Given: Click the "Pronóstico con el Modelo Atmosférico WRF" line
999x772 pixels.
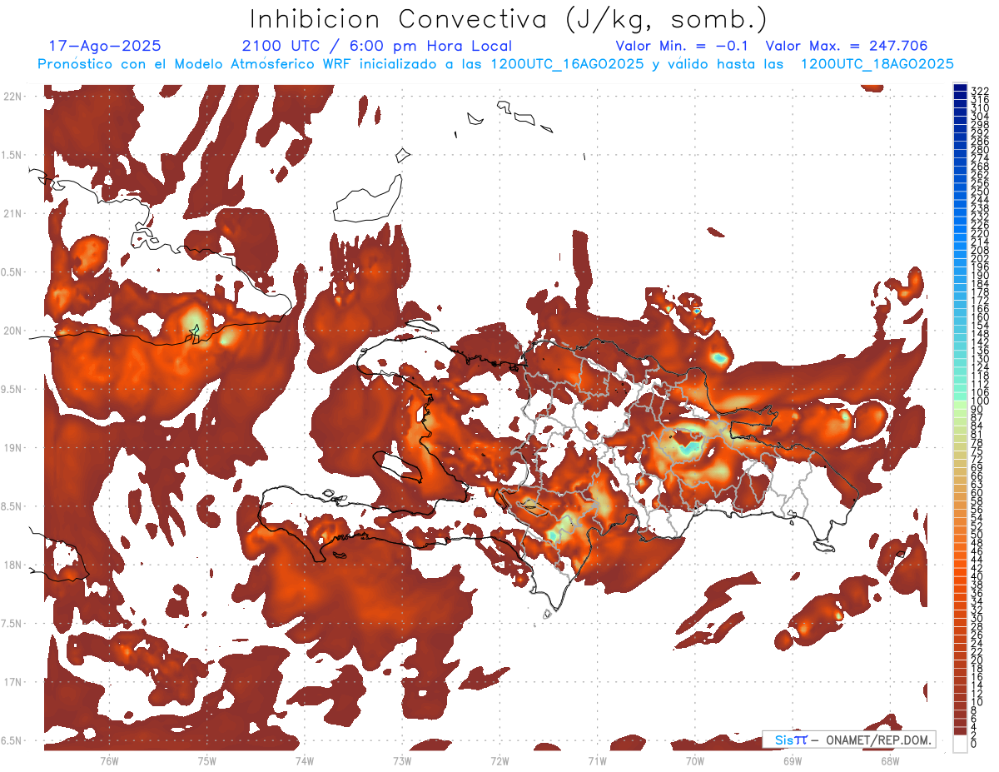Looking at the screenshot, I should [x=495, y=64].
